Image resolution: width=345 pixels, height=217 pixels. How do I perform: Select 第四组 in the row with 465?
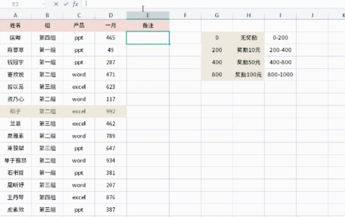click(47, 38)
